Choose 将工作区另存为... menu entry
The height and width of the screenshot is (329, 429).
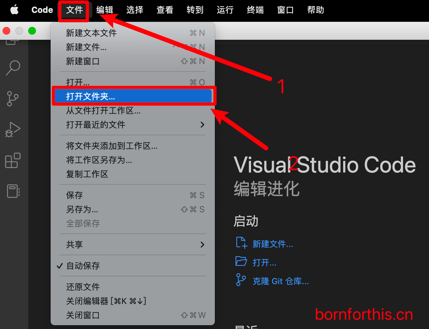[x=133, y=160]
